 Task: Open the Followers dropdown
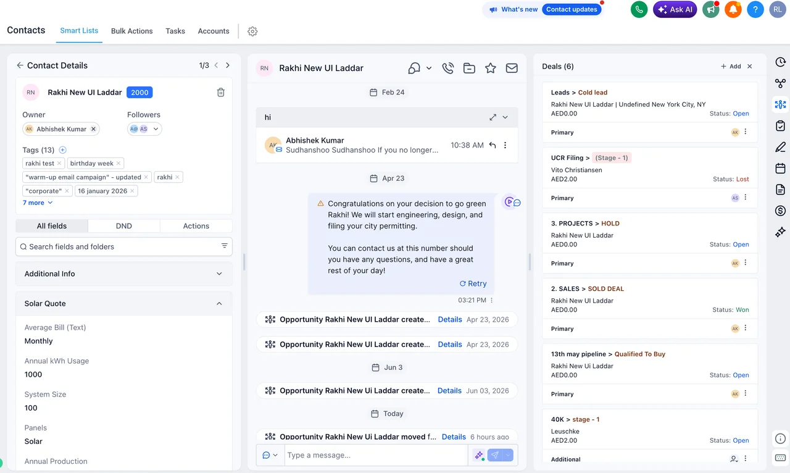[x=156, y=129]
